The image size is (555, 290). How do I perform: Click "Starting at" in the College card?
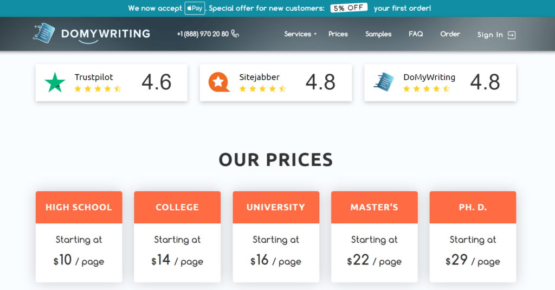click(177, 240)
